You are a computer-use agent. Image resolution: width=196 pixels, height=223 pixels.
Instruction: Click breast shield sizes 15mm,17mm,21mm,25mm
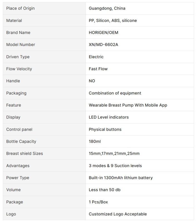pos(114,154)
